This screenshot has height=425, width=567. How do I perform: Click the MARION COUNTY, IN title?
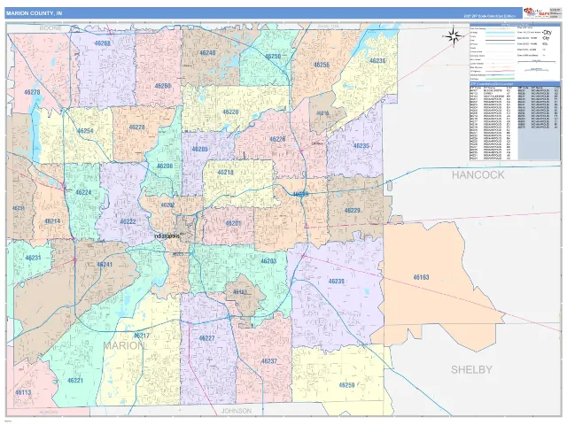click(34, 13)
